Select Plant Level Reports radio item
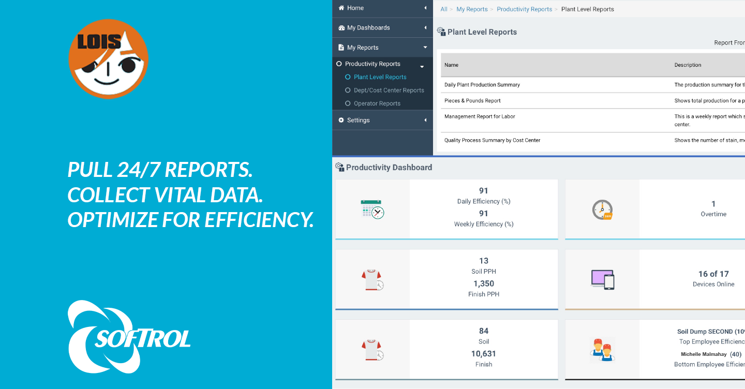The image size is (745, 389). coord(380,77)
